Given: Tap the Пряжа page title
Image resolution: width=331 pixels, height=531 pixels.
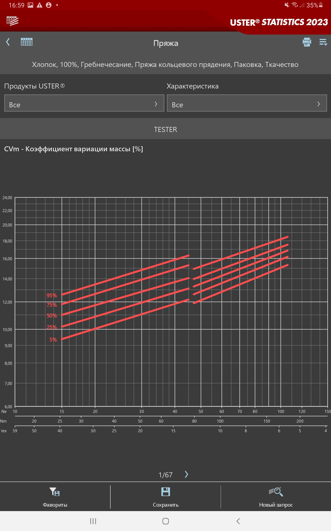Looking at the screenshot, I should click(x=166, y=43).
